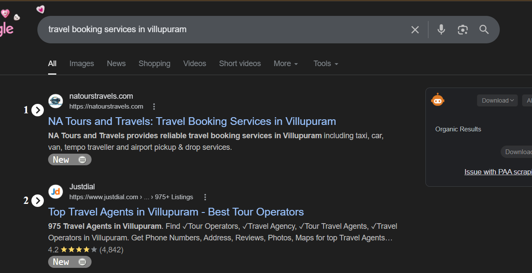532x273 pixels.
Task: Open the More search filters dropdown
Action: tap(286, 64)
